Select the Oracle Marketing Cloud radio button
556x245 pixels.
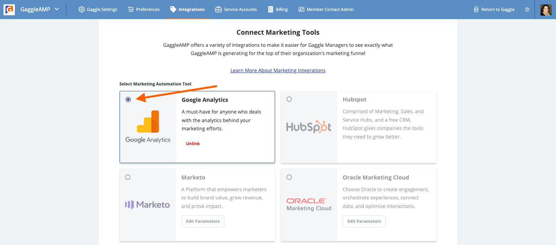click(x=289, y=177)
